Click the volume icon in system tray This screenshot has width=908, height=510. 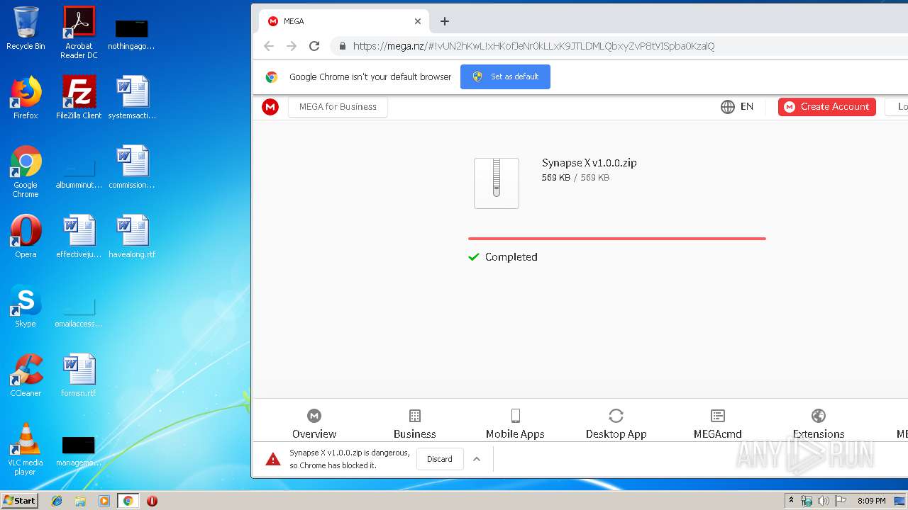coord(823,501)
